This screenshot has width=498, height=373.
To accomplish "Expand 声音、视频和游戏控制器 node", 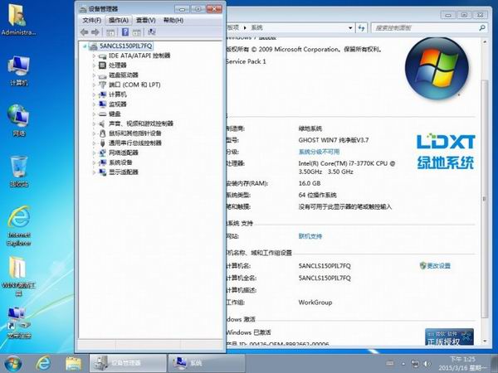I will (94, 124).
